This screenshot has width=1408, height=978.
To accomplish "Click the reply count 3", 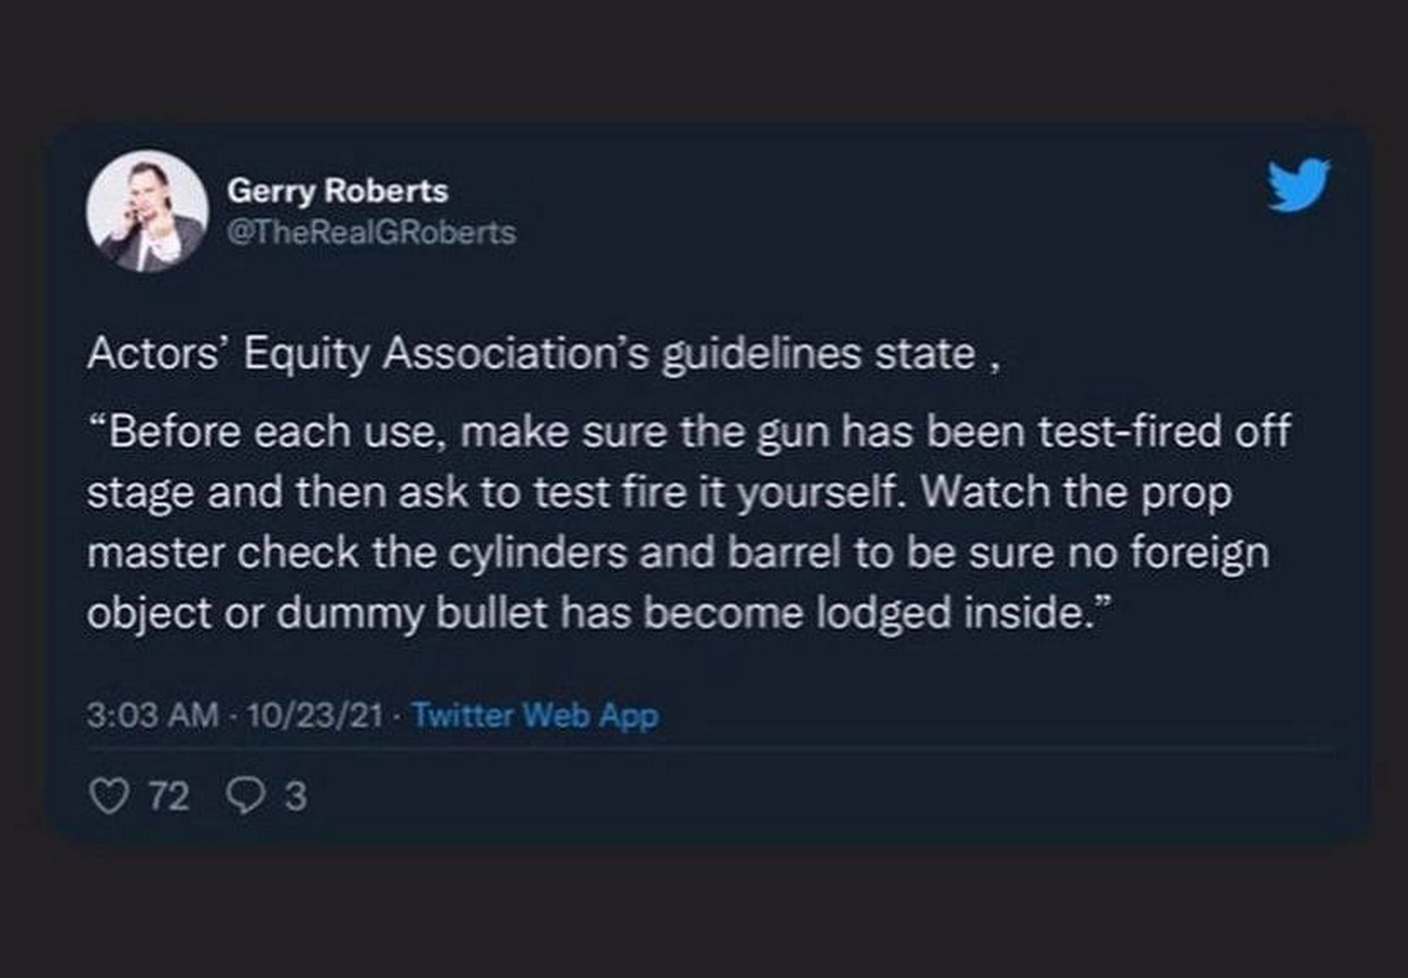I will point(295,797).
